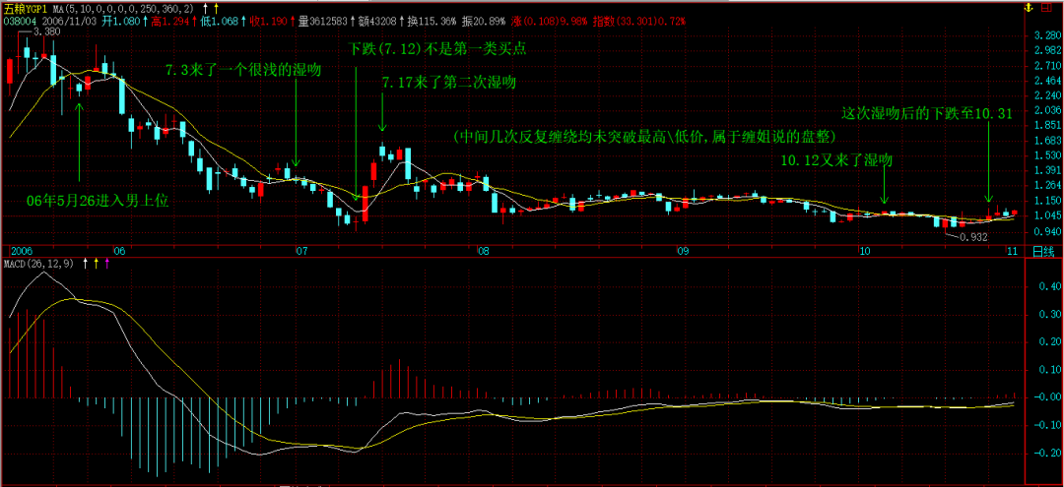Open MA(5,10,0,0,0,0,250,360,2) parameter label
Image resolution: width=1064 pixels, height=487 pixels.
tap(122, 8)
